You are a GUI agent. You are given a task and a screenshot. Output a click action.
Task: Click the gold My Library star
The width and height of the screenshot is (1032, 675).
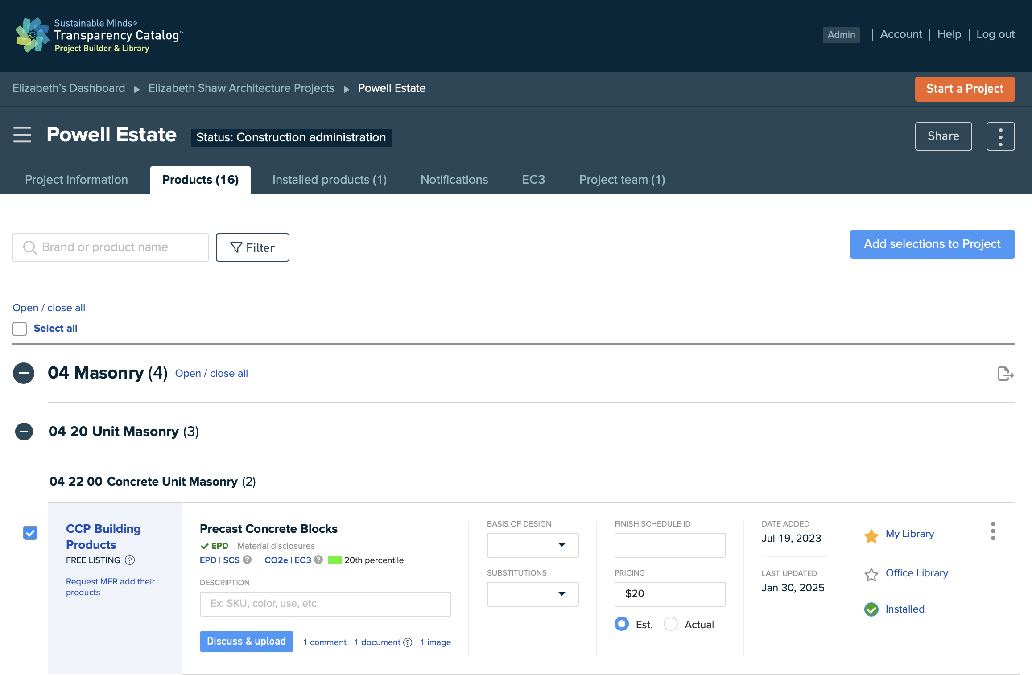871,535
